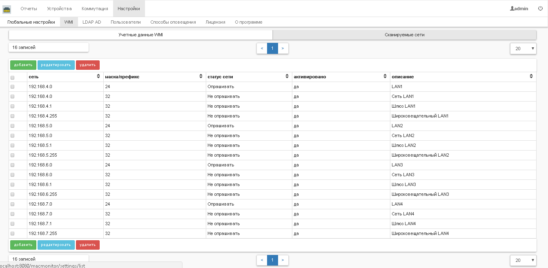This screenshot has height=268, width=548.
Task: Sort by описание column arrows
Action: coord(531,77)
